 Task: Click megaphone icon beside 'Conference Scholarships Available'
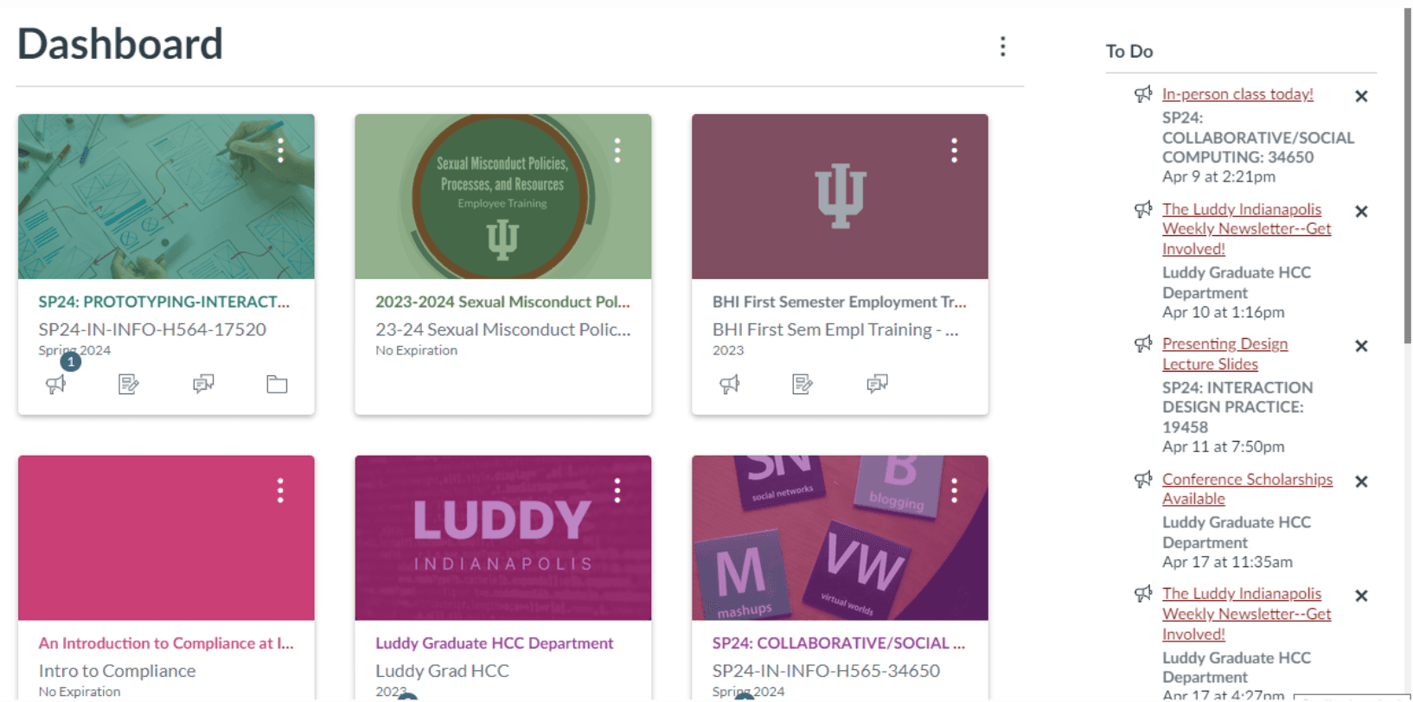point(1143,479)
